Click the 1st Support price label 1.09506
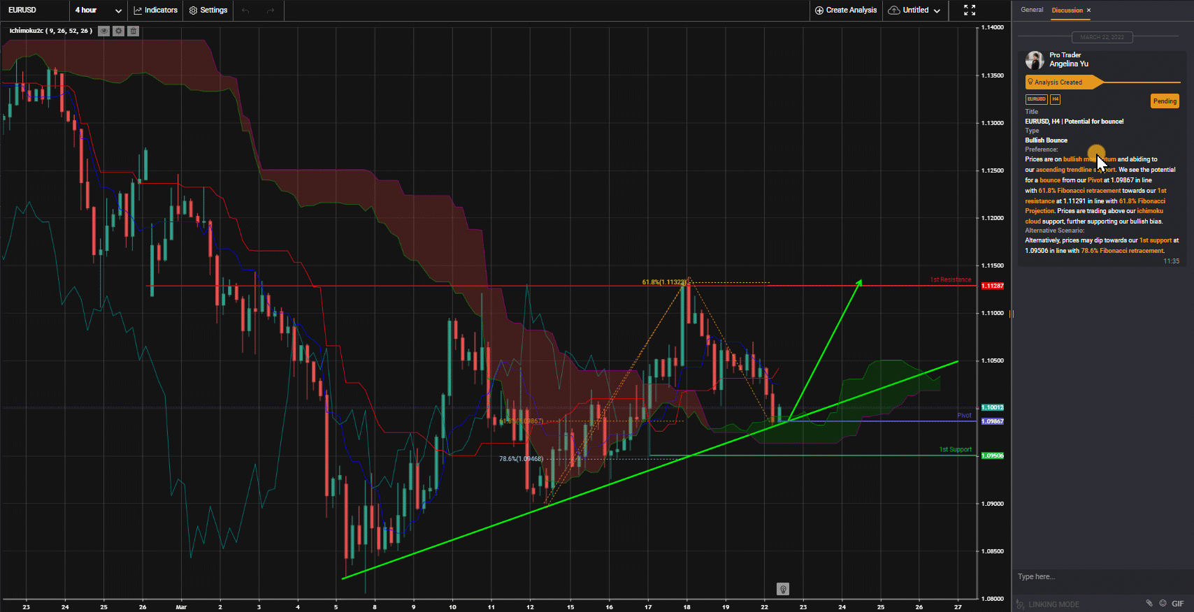The width and height of the screenshot is (1194, 612). pos(993,456)
